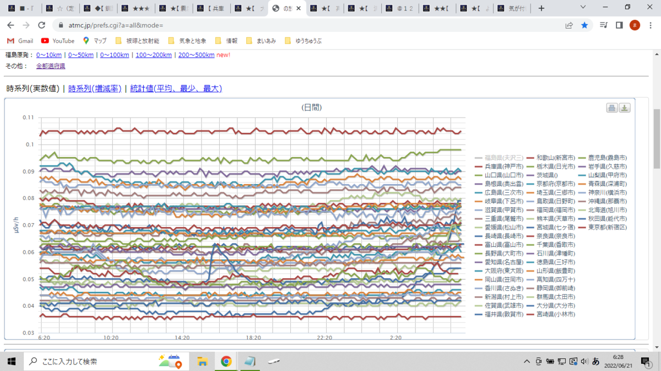The image size is (661, 371).
Task: Switch to the ＠１２ browser tab
Action: [399, 8]
